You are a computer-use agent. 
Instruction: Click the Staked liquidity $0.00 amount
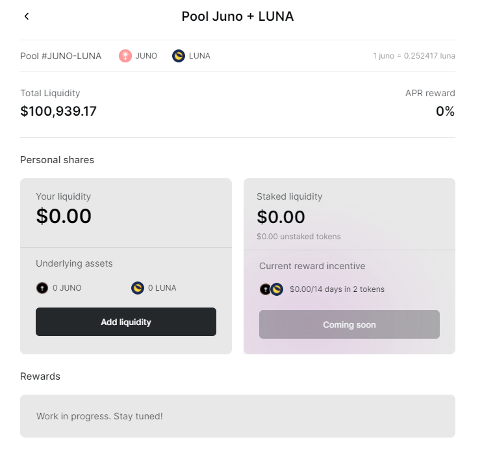click(x=281, y=217)
